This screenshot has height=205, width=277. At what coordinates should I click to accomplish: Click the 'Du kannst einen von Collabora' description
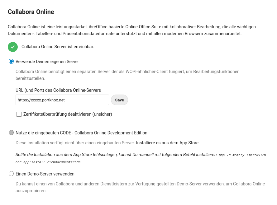coord(140,187)
